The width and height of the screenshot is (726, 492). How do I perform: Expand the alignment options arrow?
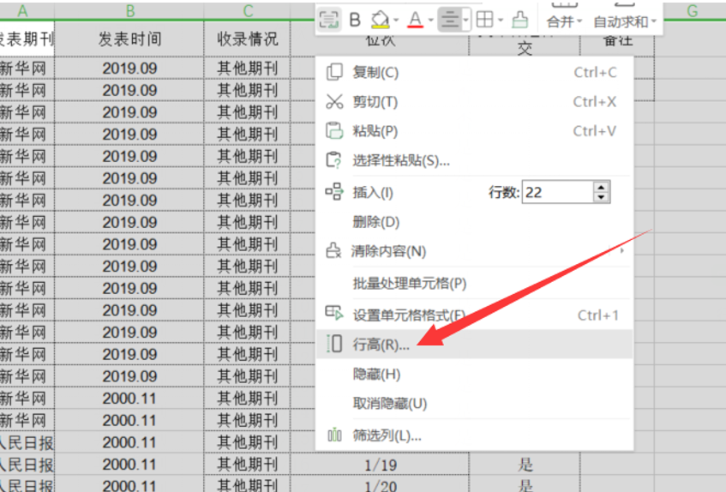tap(465, 20)
